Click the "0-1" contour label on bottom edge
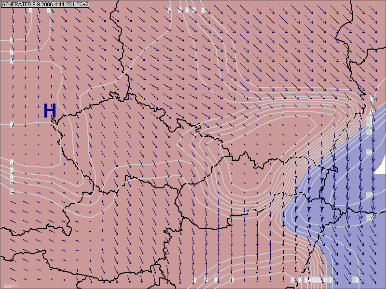This screenshot has width=386, height=289. click(x=328, y=280)
